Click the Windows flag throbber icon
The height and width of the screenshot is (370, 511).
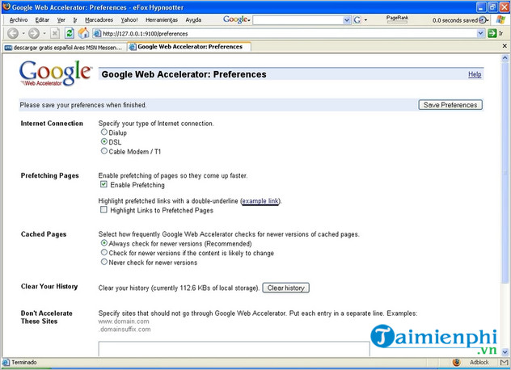click(x=500, y=20)
